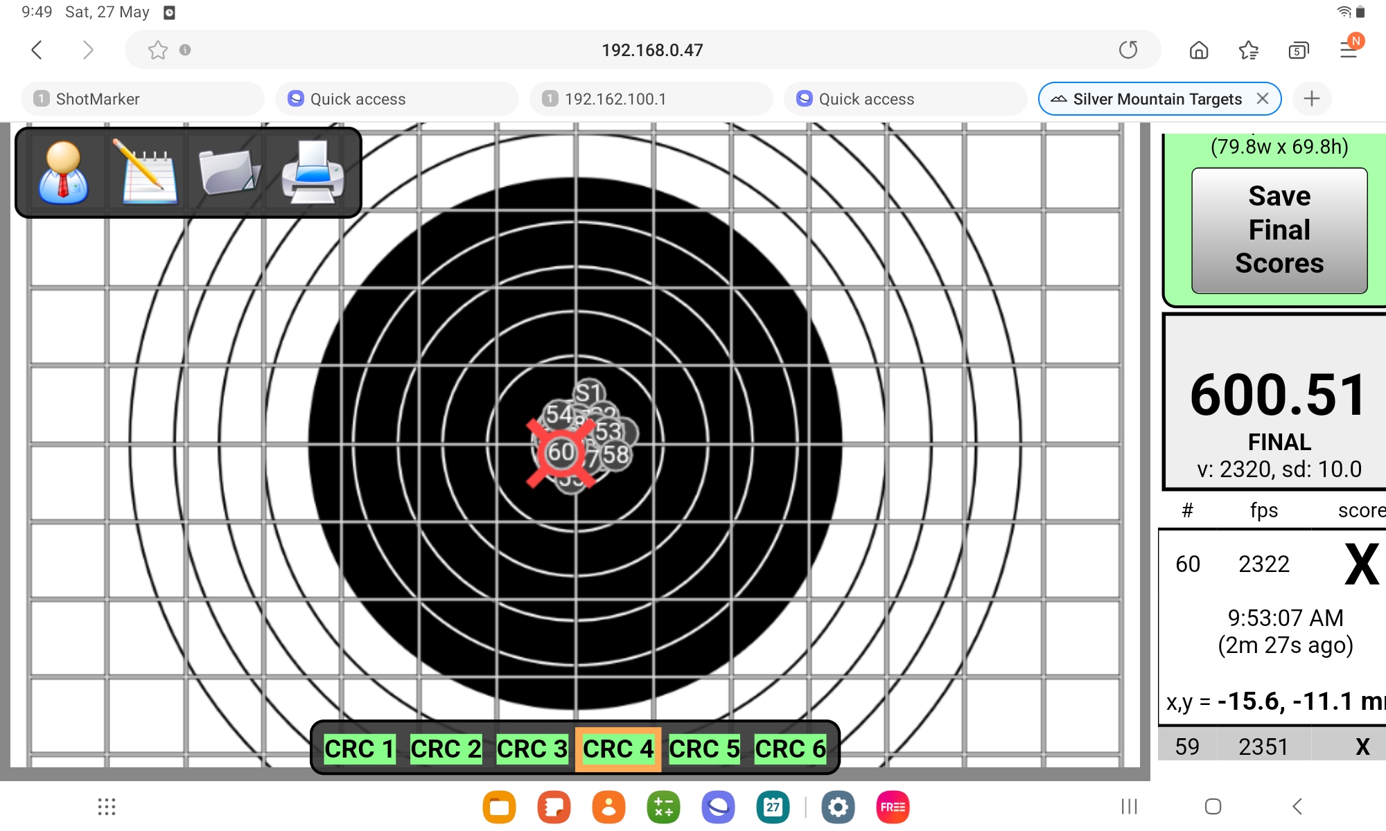Open Calculator app in taskbar
1386x831 pixels.
pos(663,807)
